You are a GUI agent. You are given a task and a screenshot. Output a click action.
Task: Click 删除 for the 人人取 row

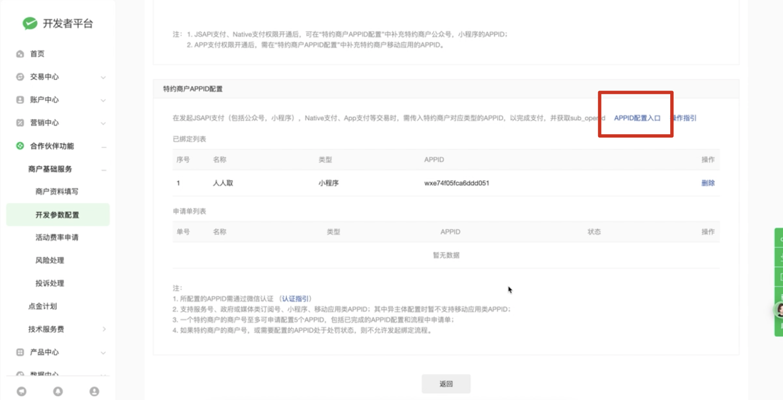click(708, 183)
